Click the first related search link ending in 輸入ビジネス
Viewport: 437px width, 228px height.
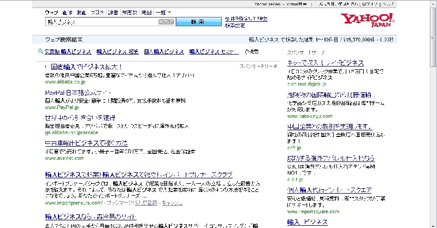68,51
